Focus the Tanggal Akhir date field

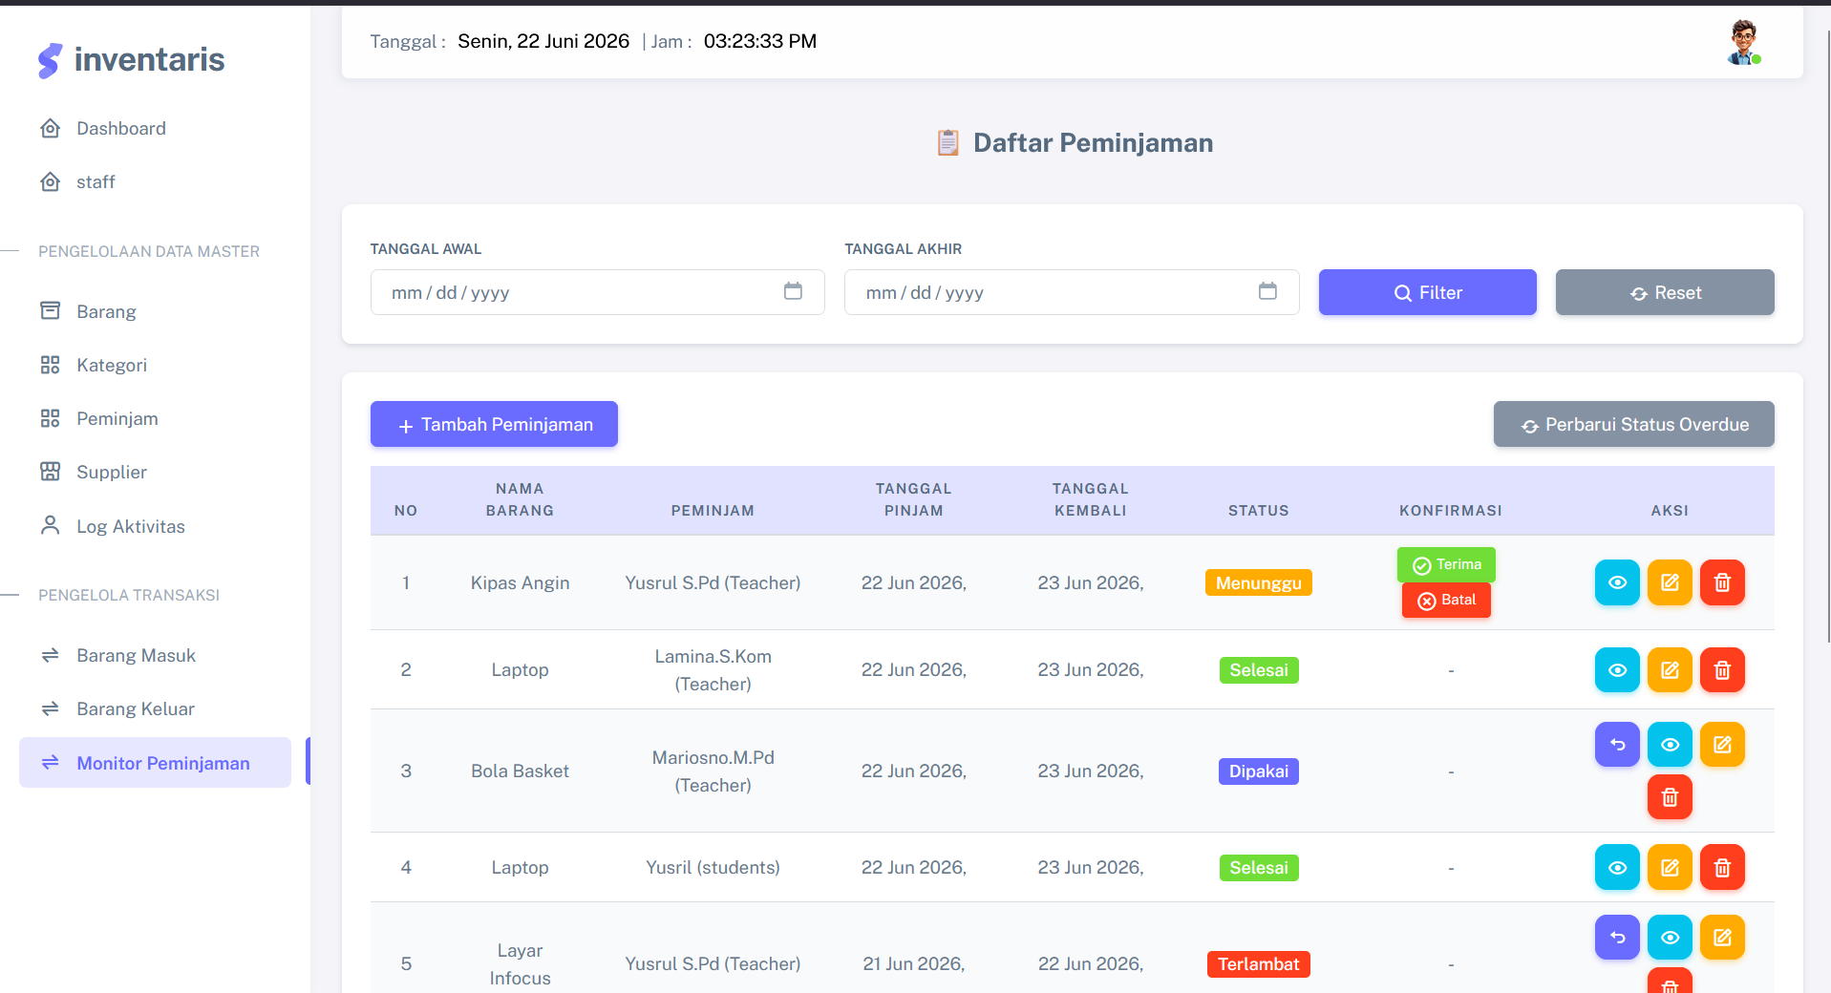1072,292
